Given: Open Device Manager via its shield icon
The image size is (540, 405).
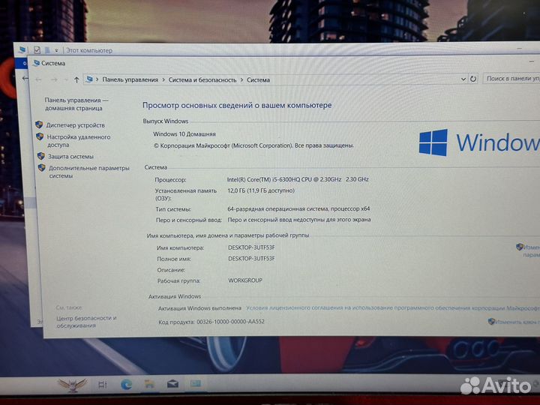Looking at the screenshot, I should click(x=39, y=124).
